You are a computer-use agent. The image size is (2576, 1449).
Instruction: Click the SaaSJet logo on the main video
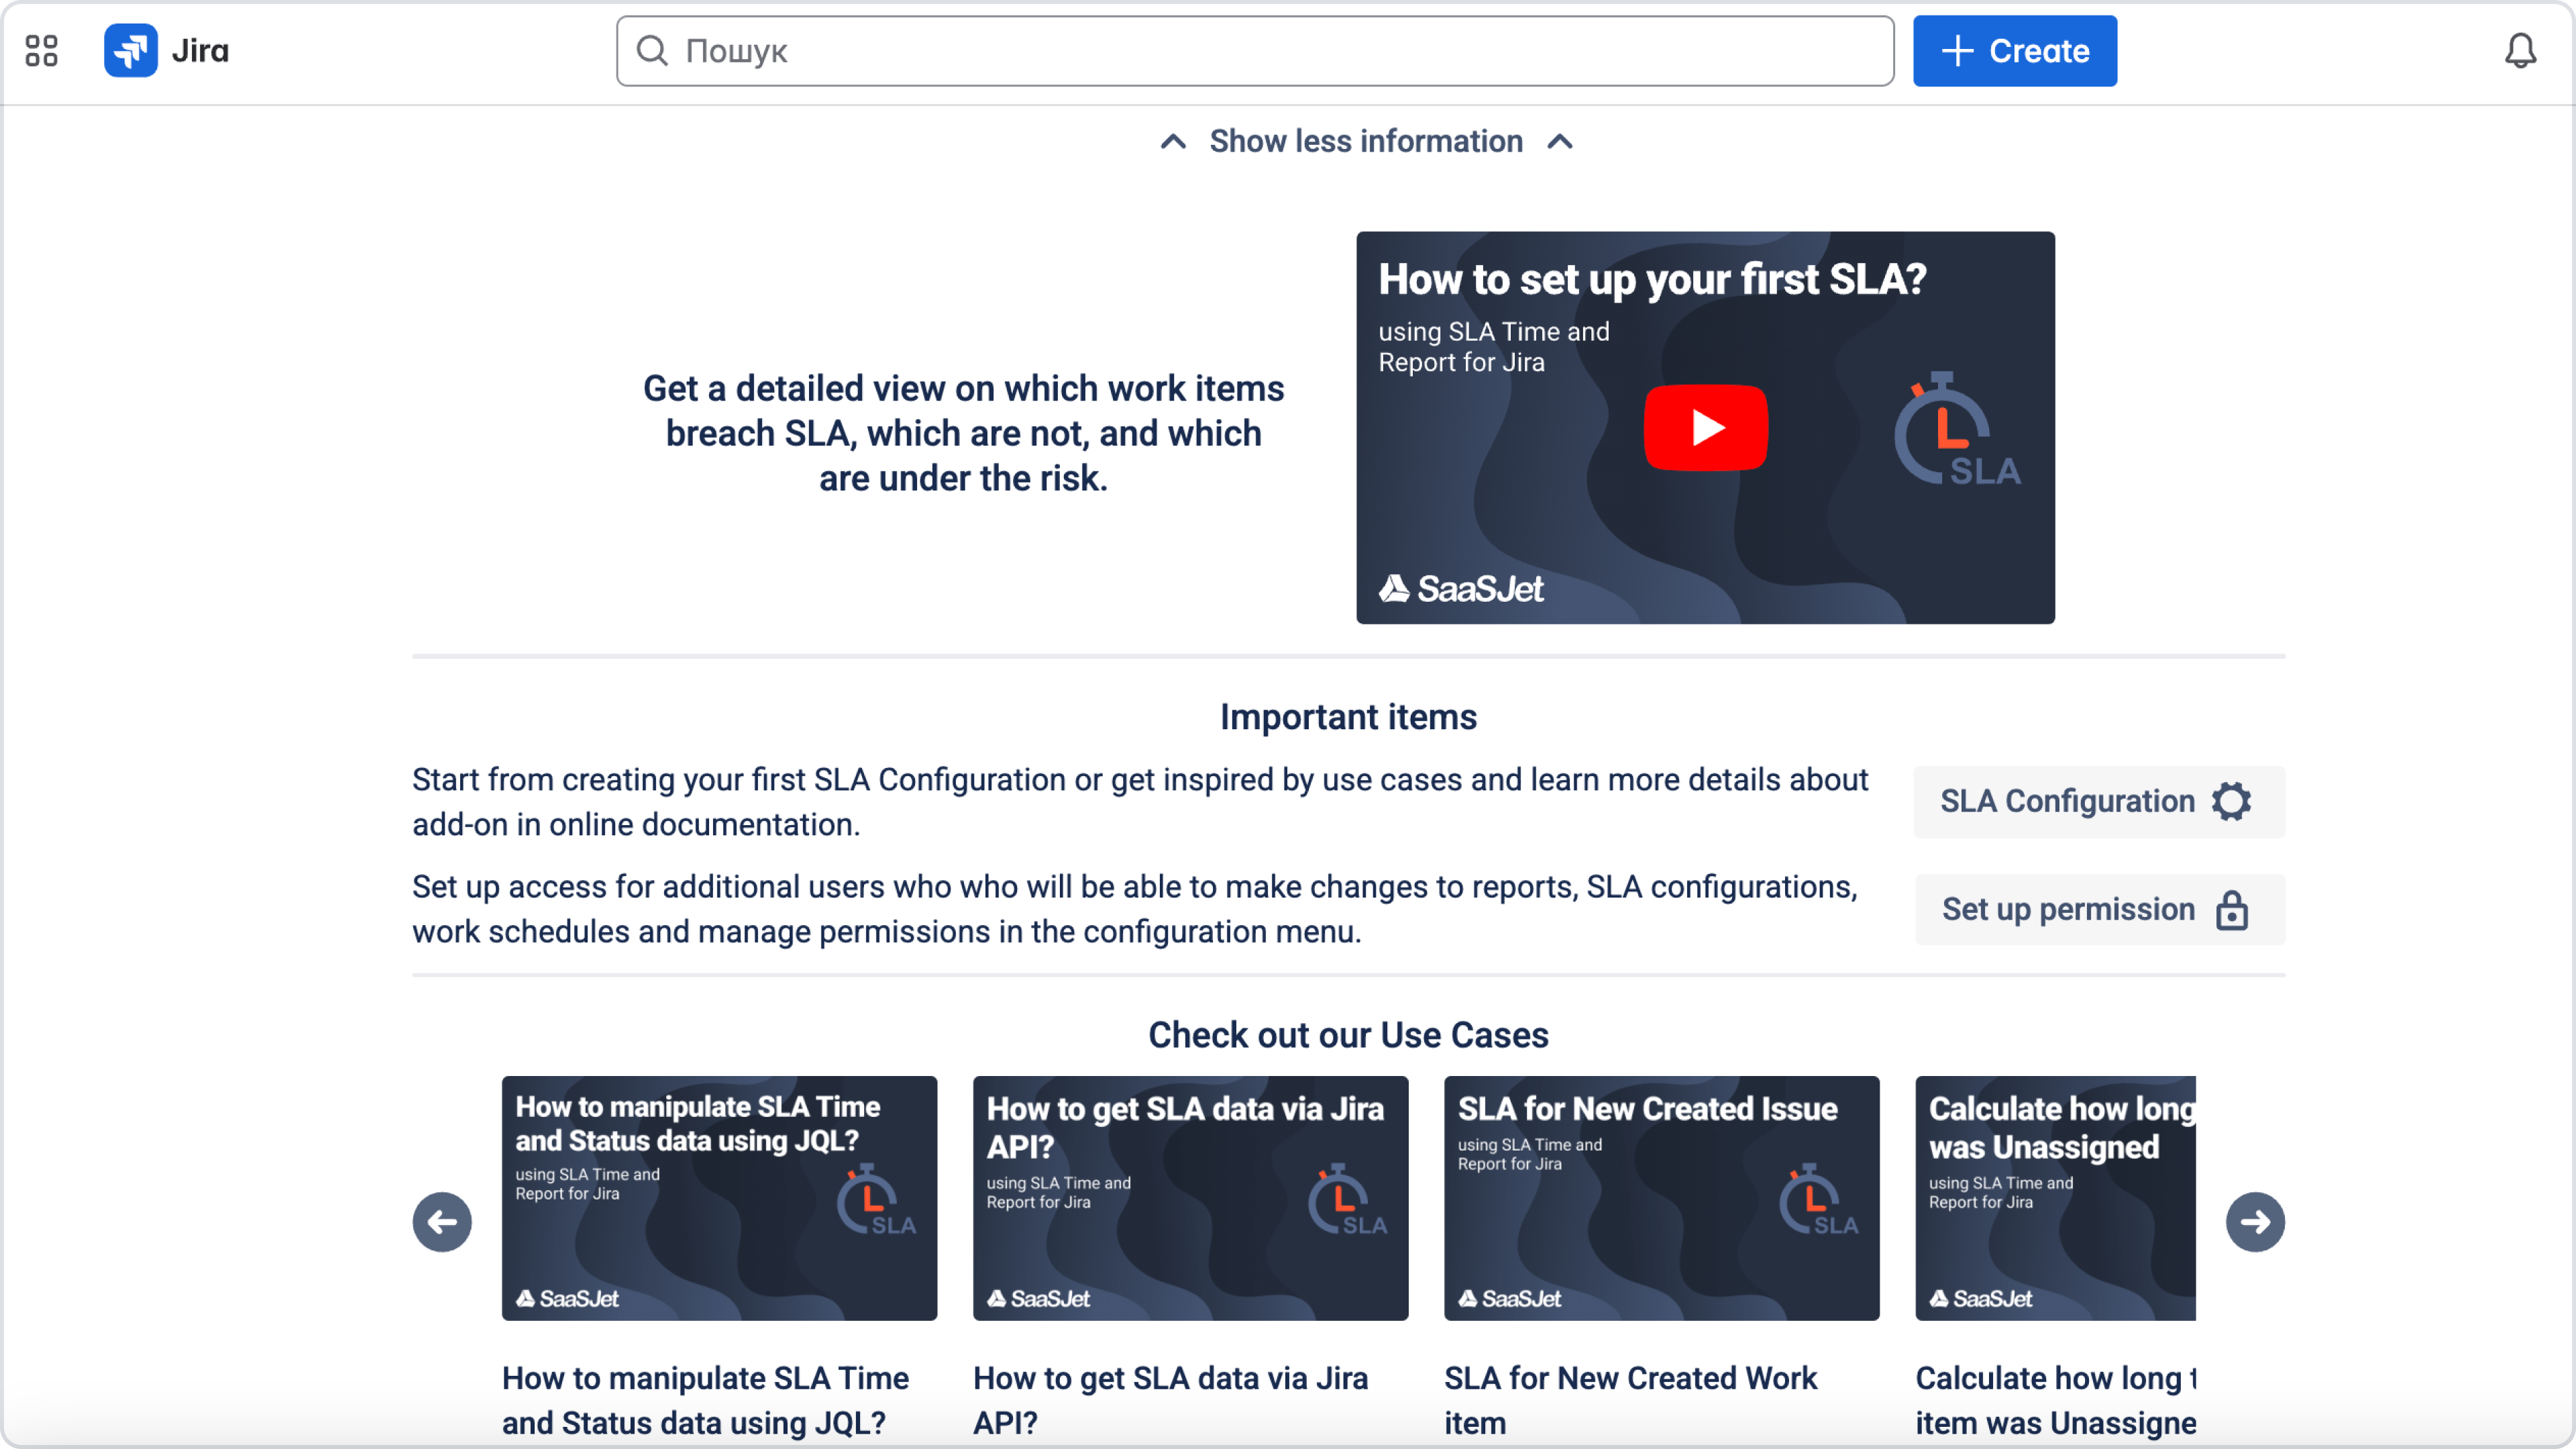pos(1461,589)
